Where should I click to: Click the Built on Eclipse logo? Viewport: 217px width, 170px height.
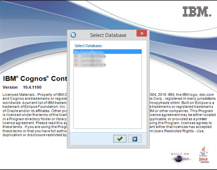(x=181, y=157)
